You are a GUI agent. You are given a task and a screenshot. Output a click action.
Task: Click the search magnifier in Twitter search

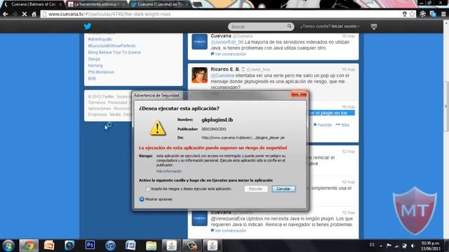pos(290,27)
